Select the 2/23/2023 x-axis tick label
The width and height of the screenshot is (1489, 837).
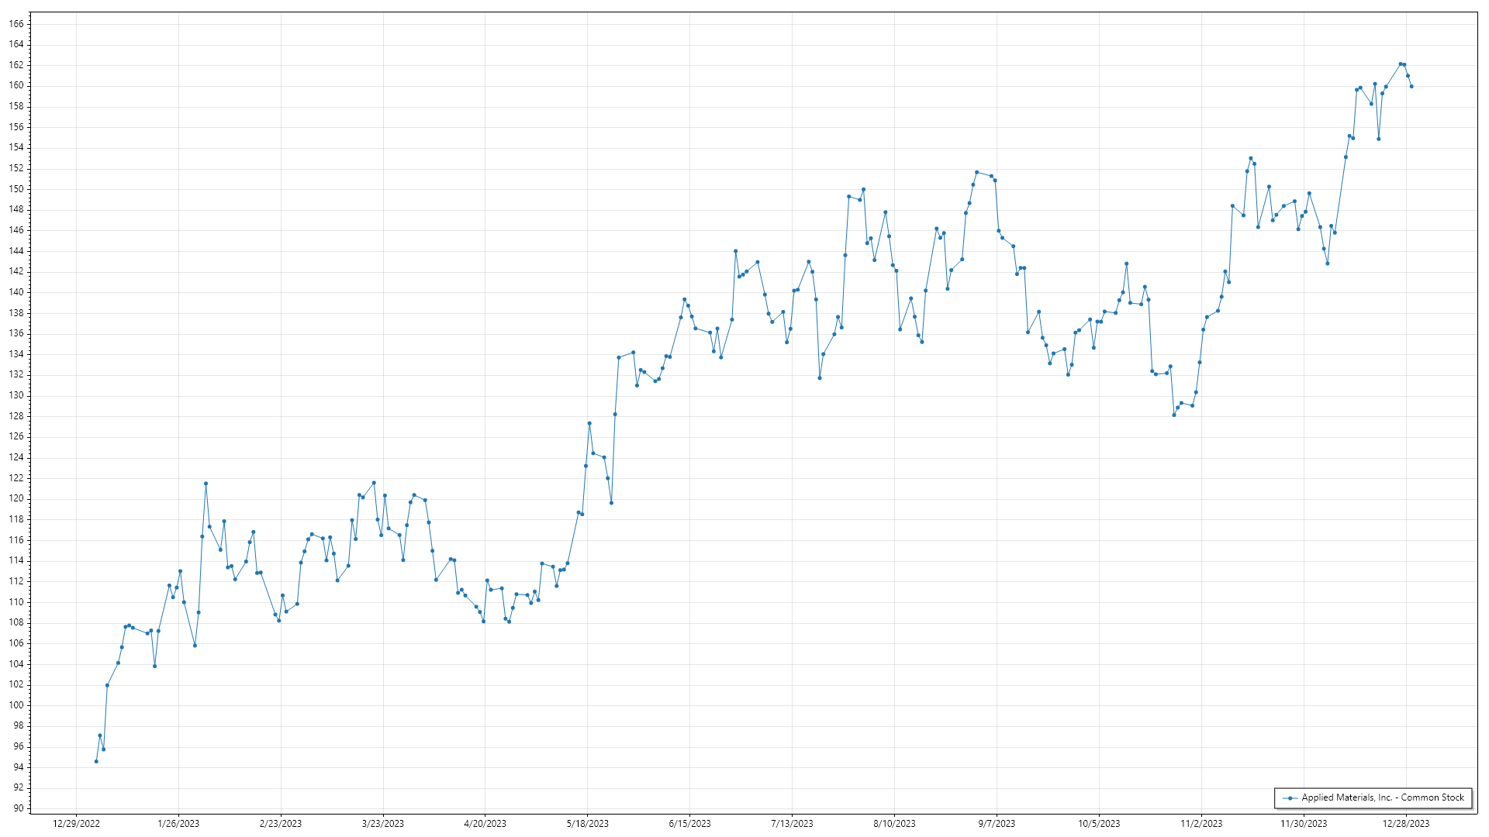[x=281, y=824]
